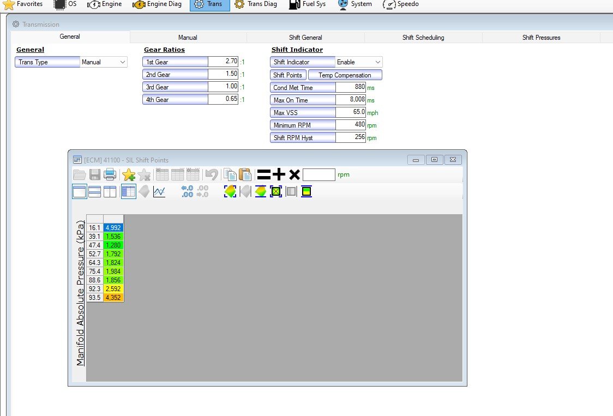The image size is (613, 416).
Task: Toggle horizontal split layout view
Action: click(x=94, y=191)
